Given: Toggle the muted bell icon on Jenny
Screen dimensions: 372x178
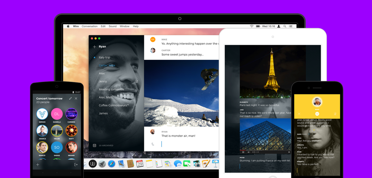Looking at the screenshot, I should tap(137, 81).
